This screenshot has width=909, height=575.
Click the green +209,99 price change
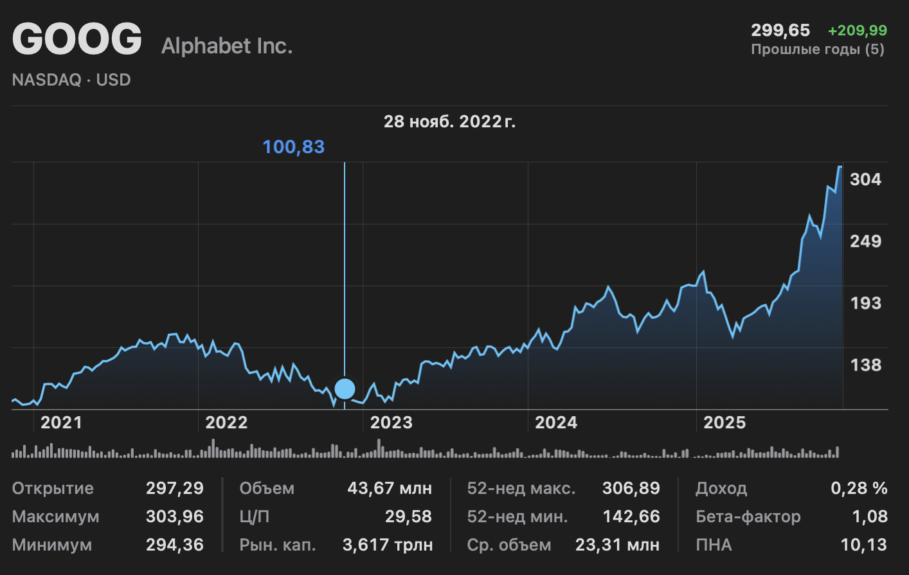coord(857,30)
